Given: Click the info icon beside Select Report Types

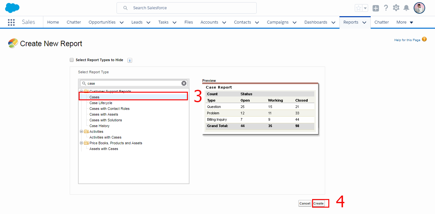Looking at the screenshot, I should point(130,60).
